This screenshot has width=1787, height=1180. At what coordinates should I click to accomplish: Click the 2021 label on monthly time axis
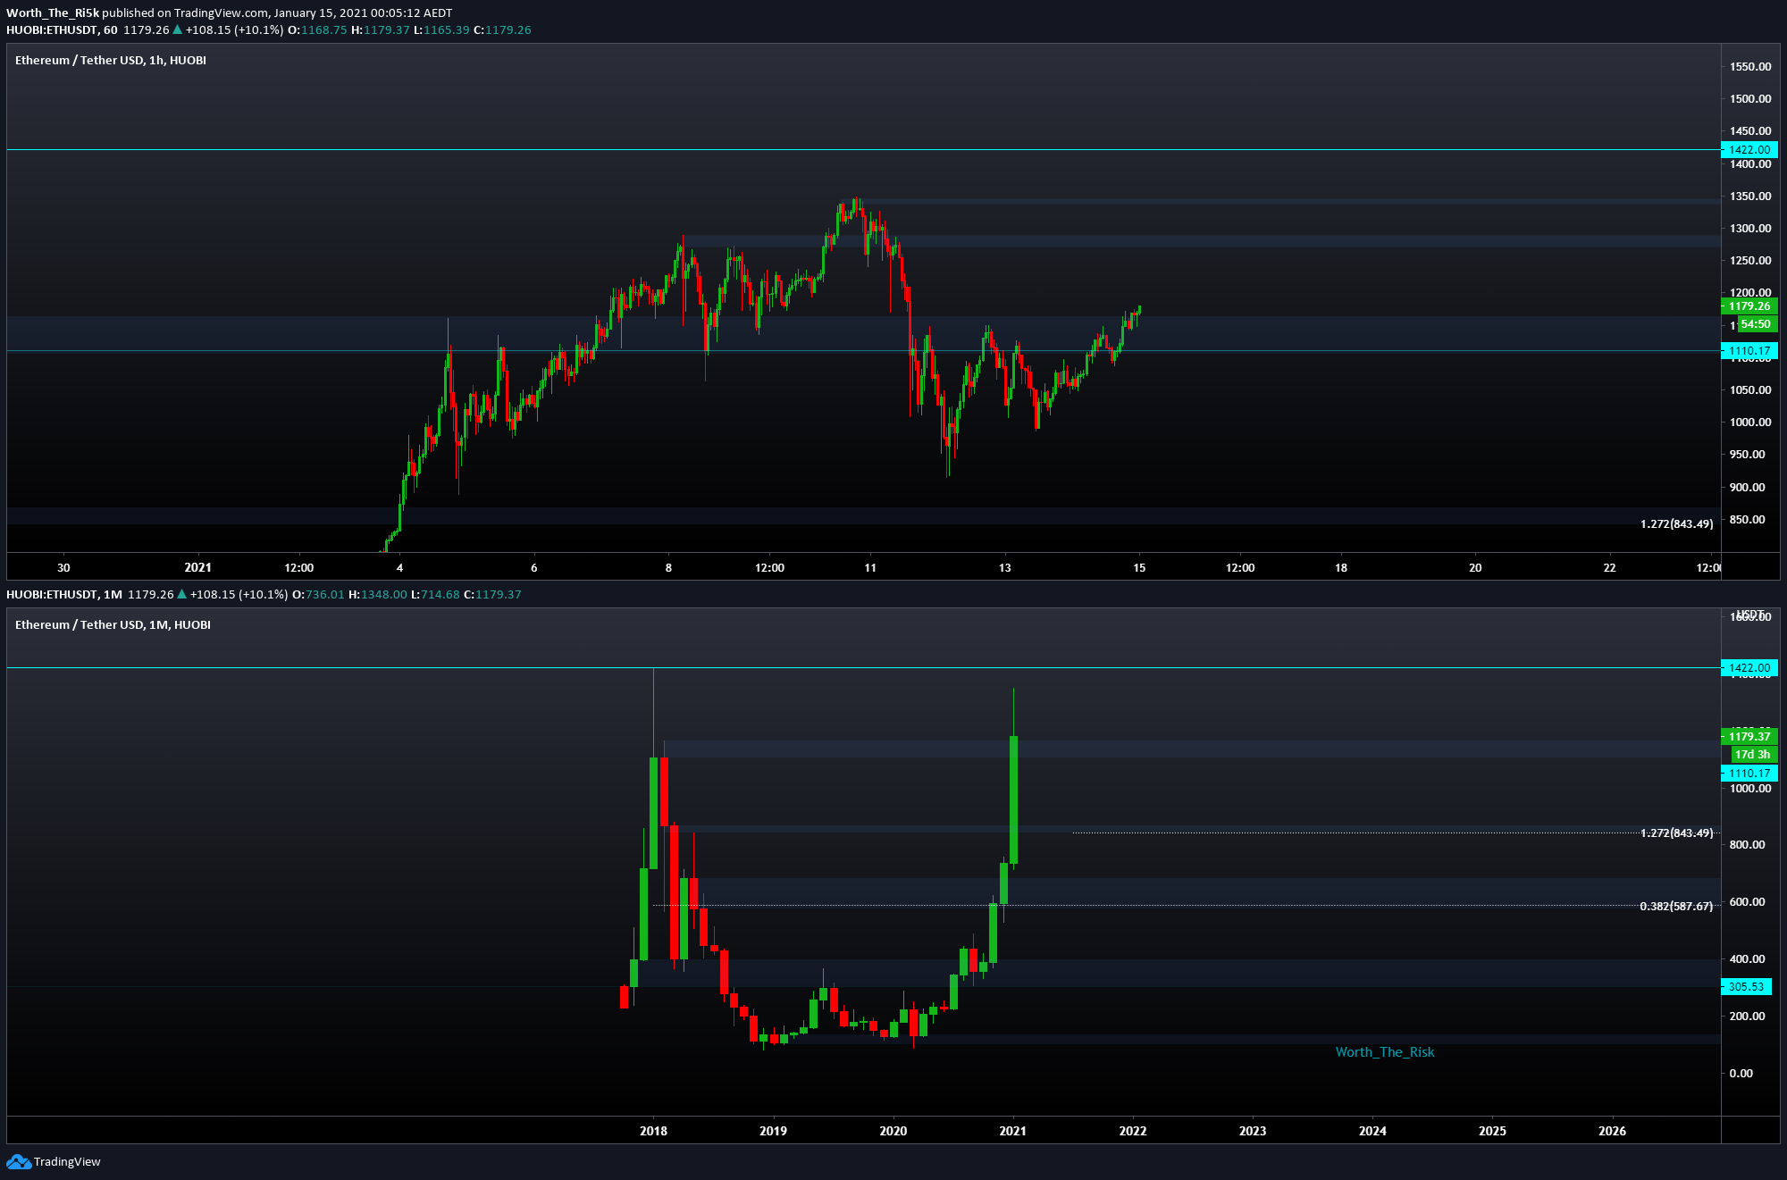[1012, 1131]
